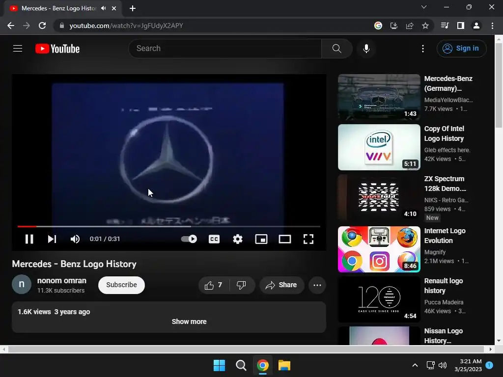Open the player settings gear
This screenshot has width=503, height=377.
click(x=238, y=239)
